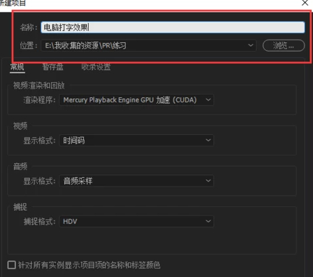Open the audio 显示格式 音频采样 dropdown
The width and height of the screenshot is (313, 277).
point(137,180)
